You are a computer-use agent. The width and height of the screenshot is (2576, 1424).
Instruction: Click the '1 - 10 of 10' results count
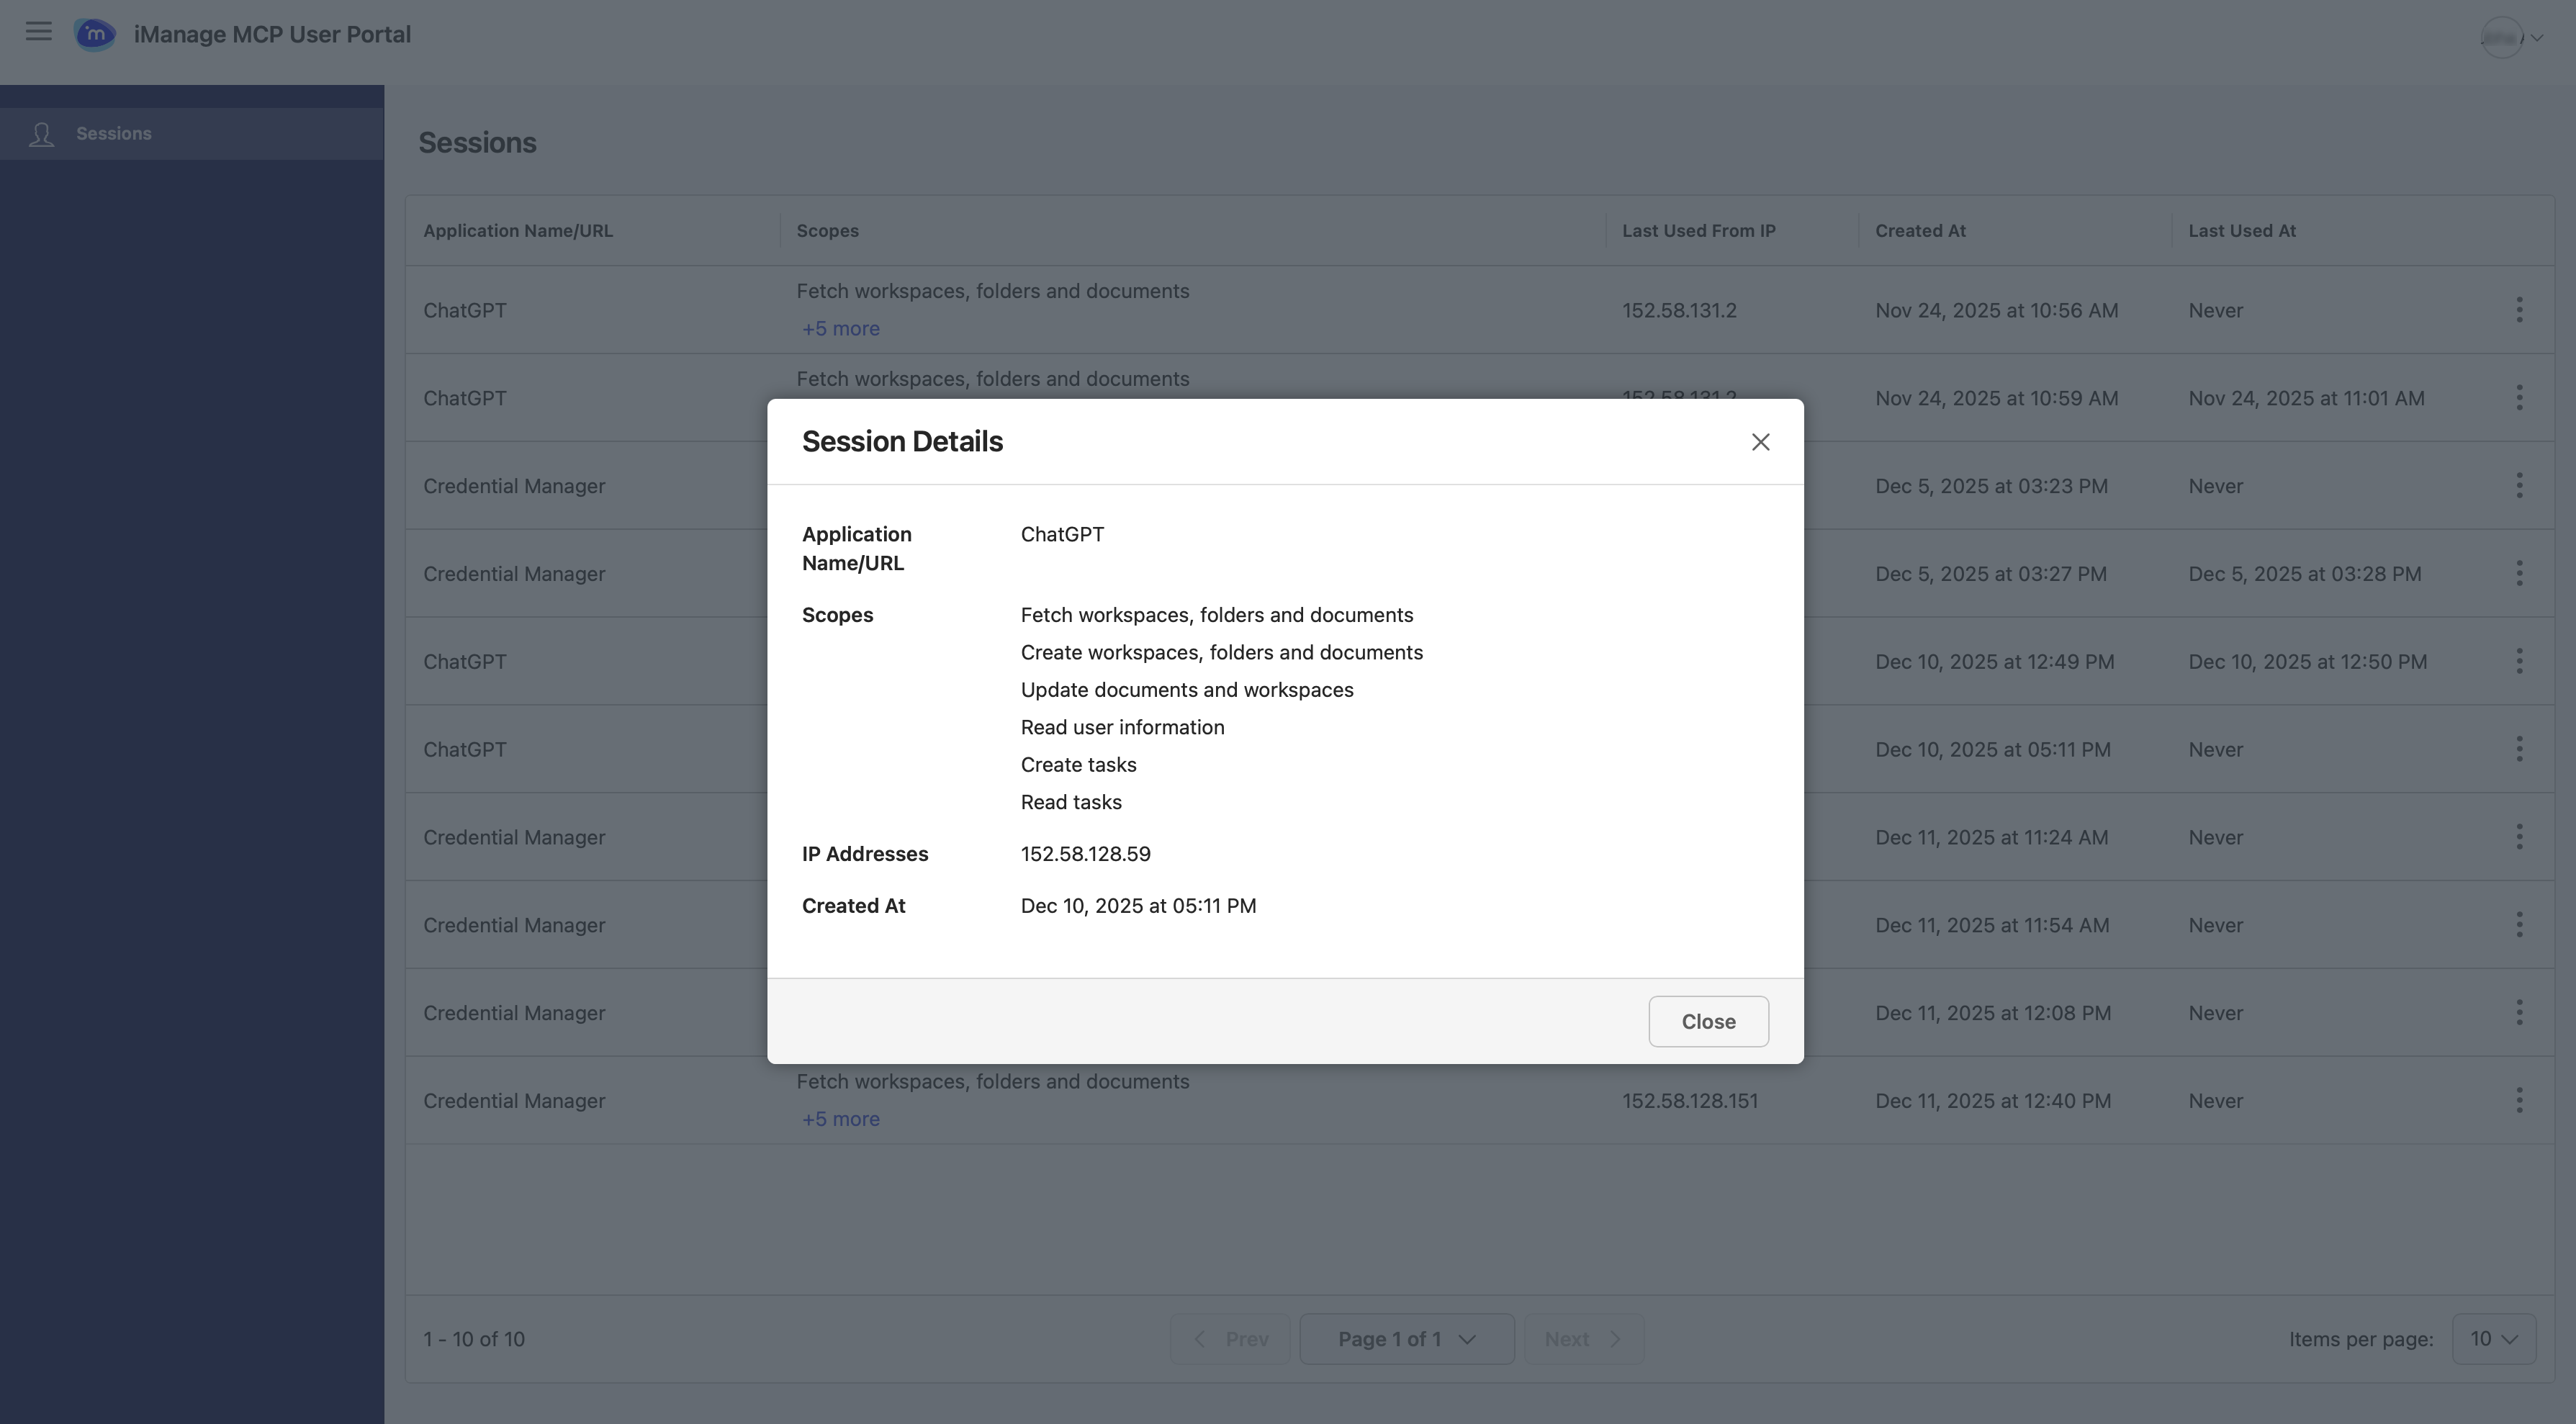473,1339
